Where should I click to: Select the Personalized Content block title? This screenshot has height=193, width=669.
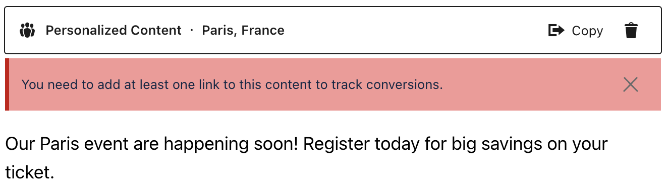(114, 31)
